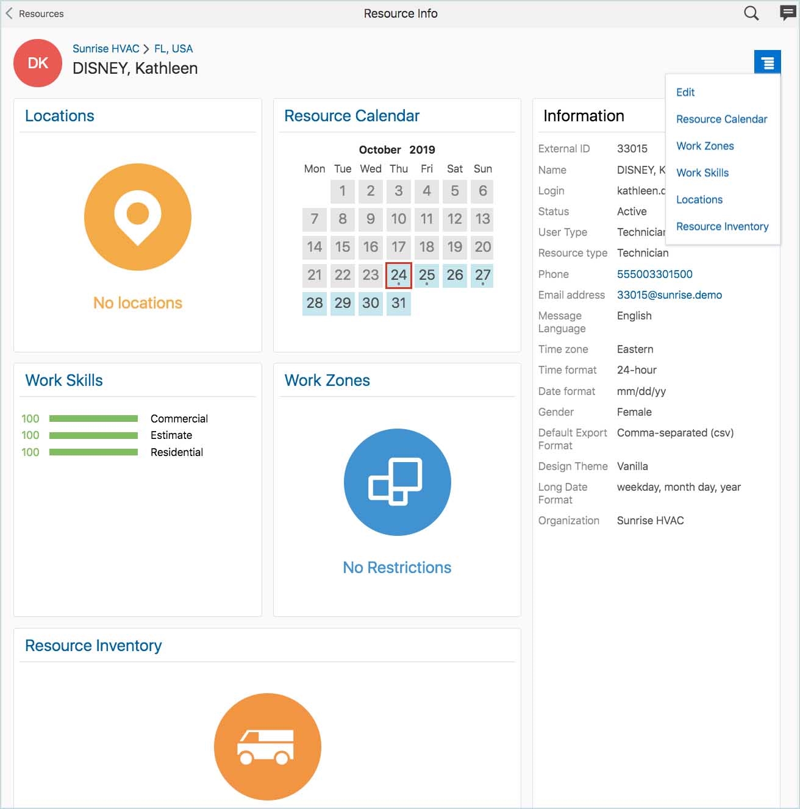
Task: Select October 24 on the calendar
Action: (x=398, y=276)
